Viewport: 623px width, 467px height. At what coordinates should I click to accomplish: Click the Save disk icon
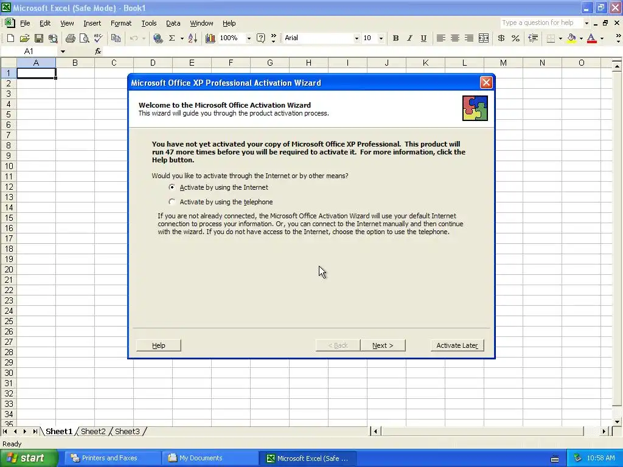[38, 38]
